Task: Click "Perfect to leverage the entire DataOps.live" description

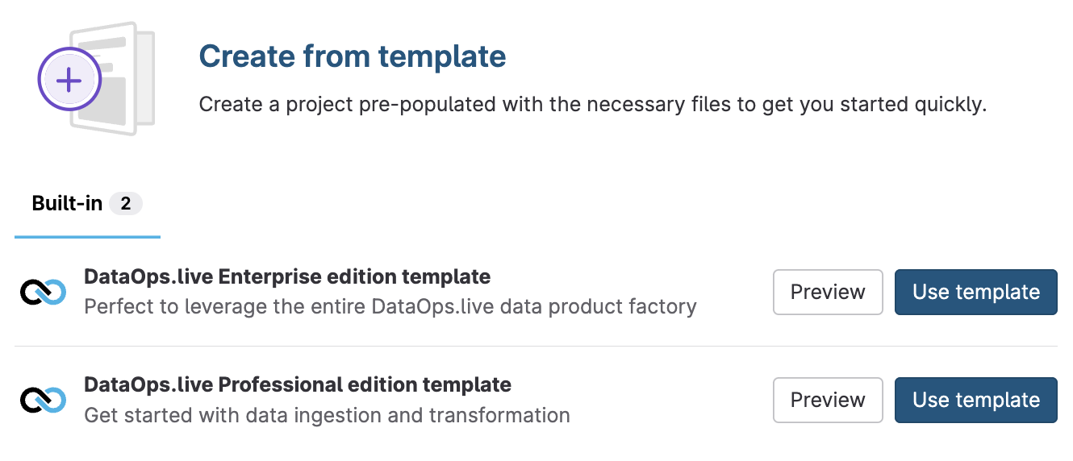Action: (390, 306)
